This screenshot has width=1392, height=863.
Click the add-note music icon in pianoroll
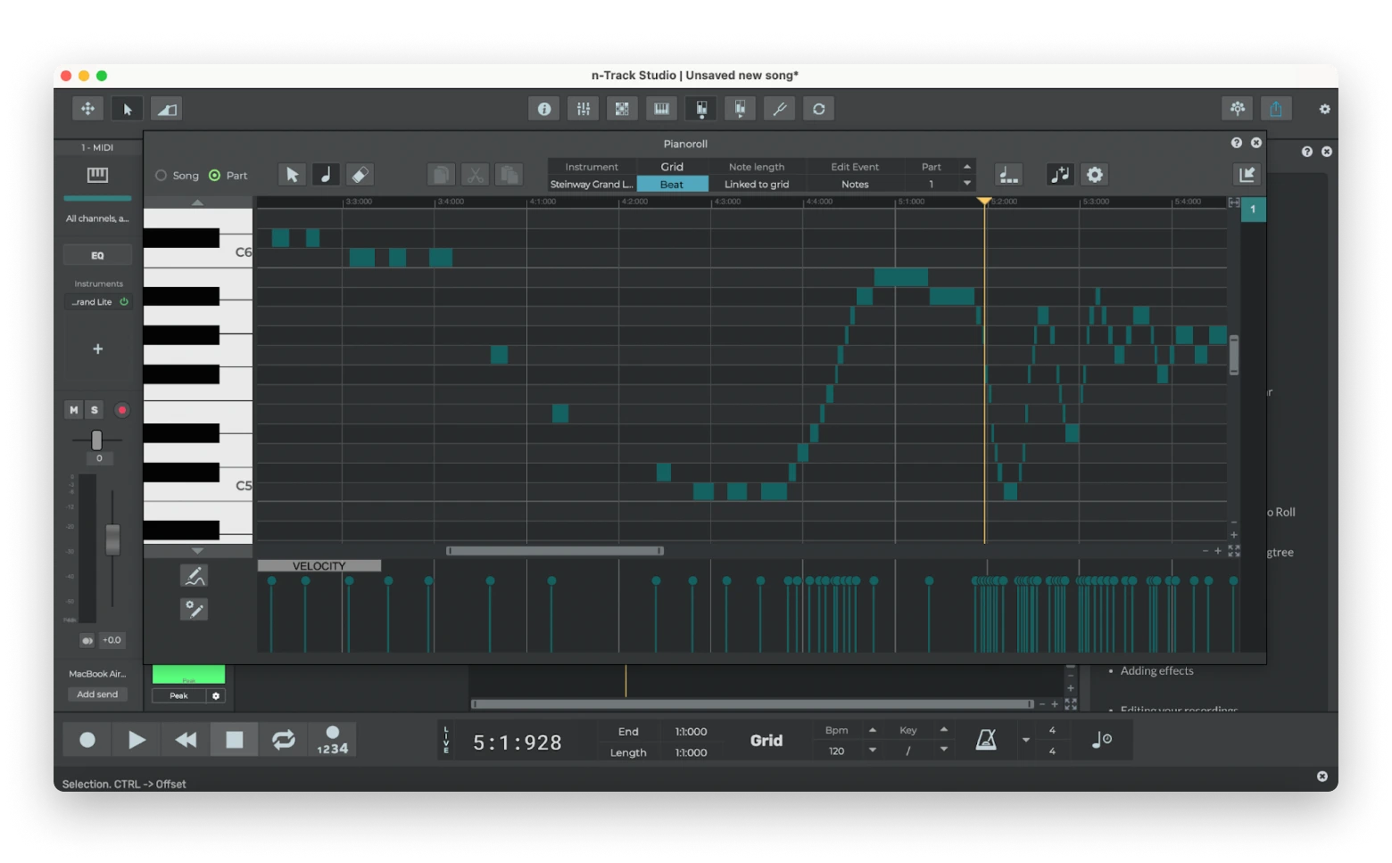(x=1060, y=175)
